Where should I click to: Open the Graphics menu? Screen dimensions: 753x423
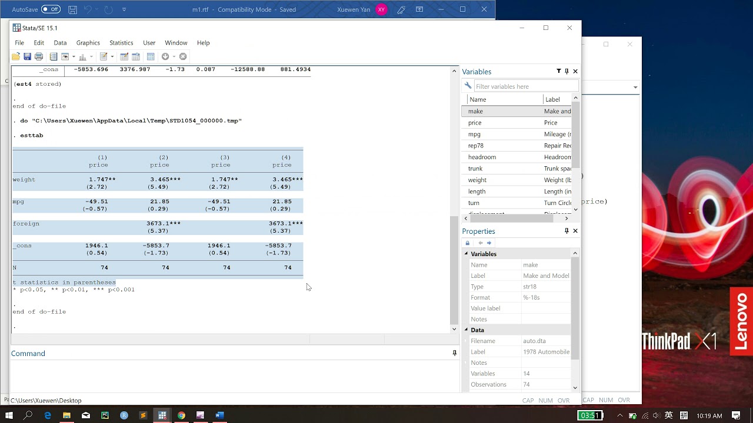pyautogui.click(x=88, y=43)
